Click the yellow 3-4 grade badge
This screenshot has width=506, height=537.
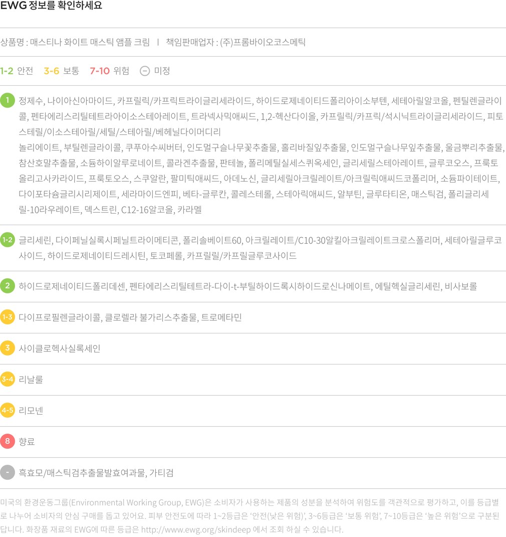pyautogui.click(x=8, y=379)
